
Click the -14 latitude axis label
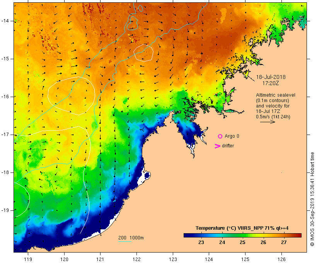pyautogui.click(x=5, y=21)
